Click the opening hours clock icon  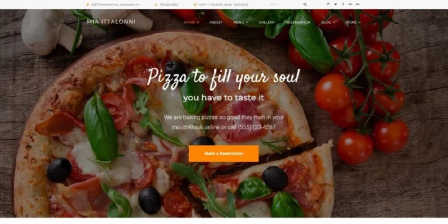tap(195, 4)
